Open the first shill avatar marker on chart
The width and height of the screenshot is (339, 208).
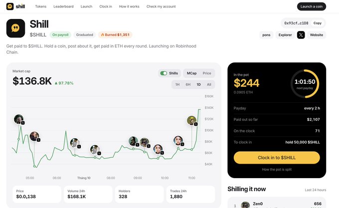pos(19,119)
